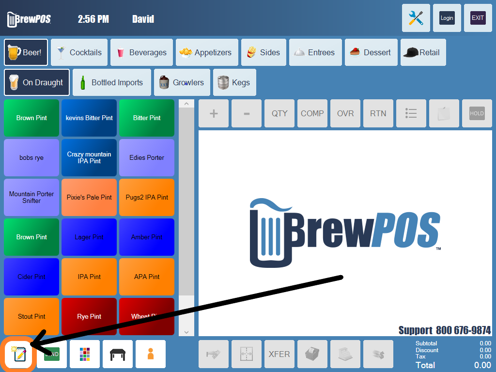Click the scroll up arrow of the item list
The height and width of the screenshot is (372, 496).
pos(186,104)
